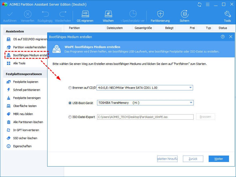The height and width of the screenshot is (177, 236).
Task: Collapse the Assistenten section header
Action: tap(32, 31)
